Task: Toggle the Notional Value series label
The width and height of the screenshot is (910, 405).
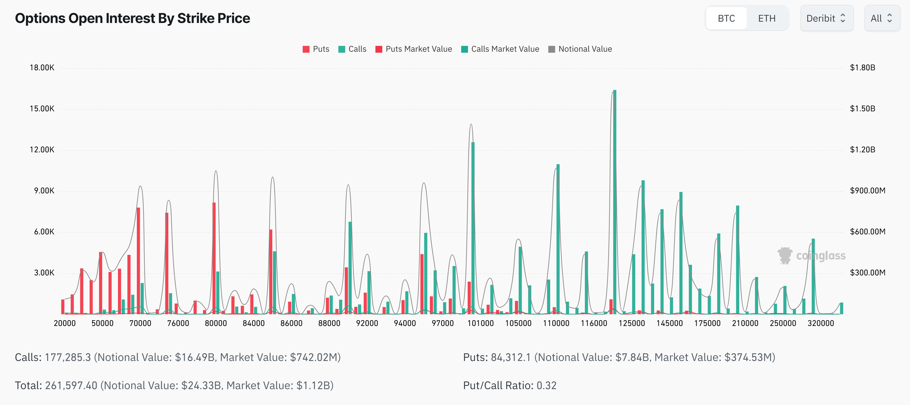Action: point(585,49)
